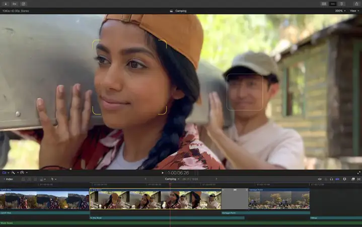Viewport: 362px width, 227px height.
Task: Select the Vantage Point video clip
Action: pos(279,199)
